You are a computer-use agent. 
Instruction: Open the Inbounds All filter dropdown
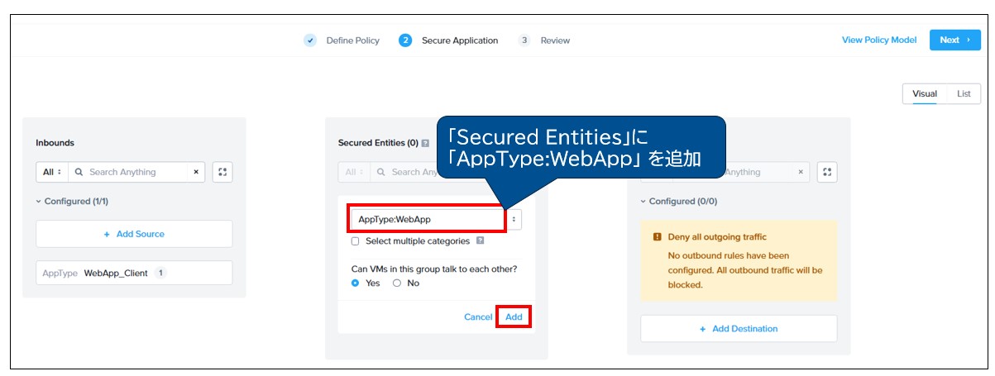tap(51, 172)
